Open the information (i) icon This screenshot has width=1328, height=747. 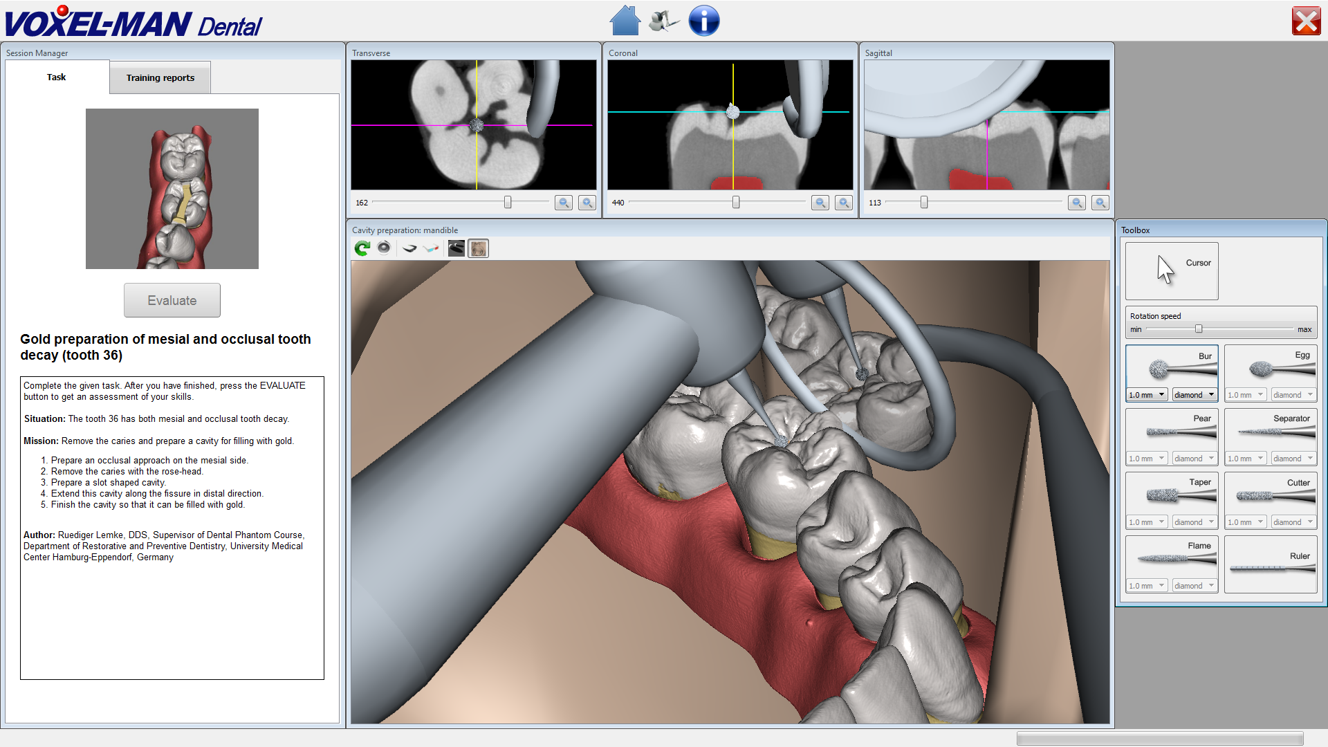click(703, 21)
